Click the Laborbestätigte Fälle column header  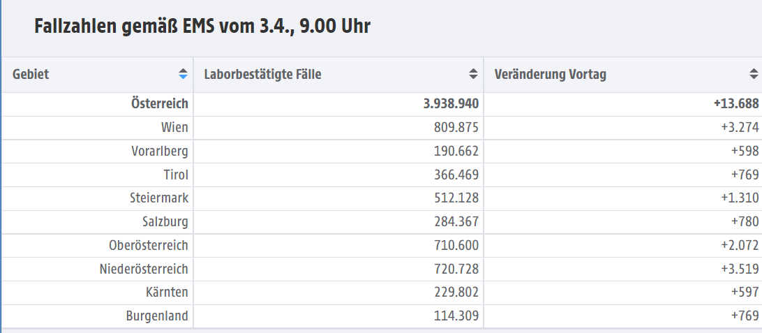(338, 75)
